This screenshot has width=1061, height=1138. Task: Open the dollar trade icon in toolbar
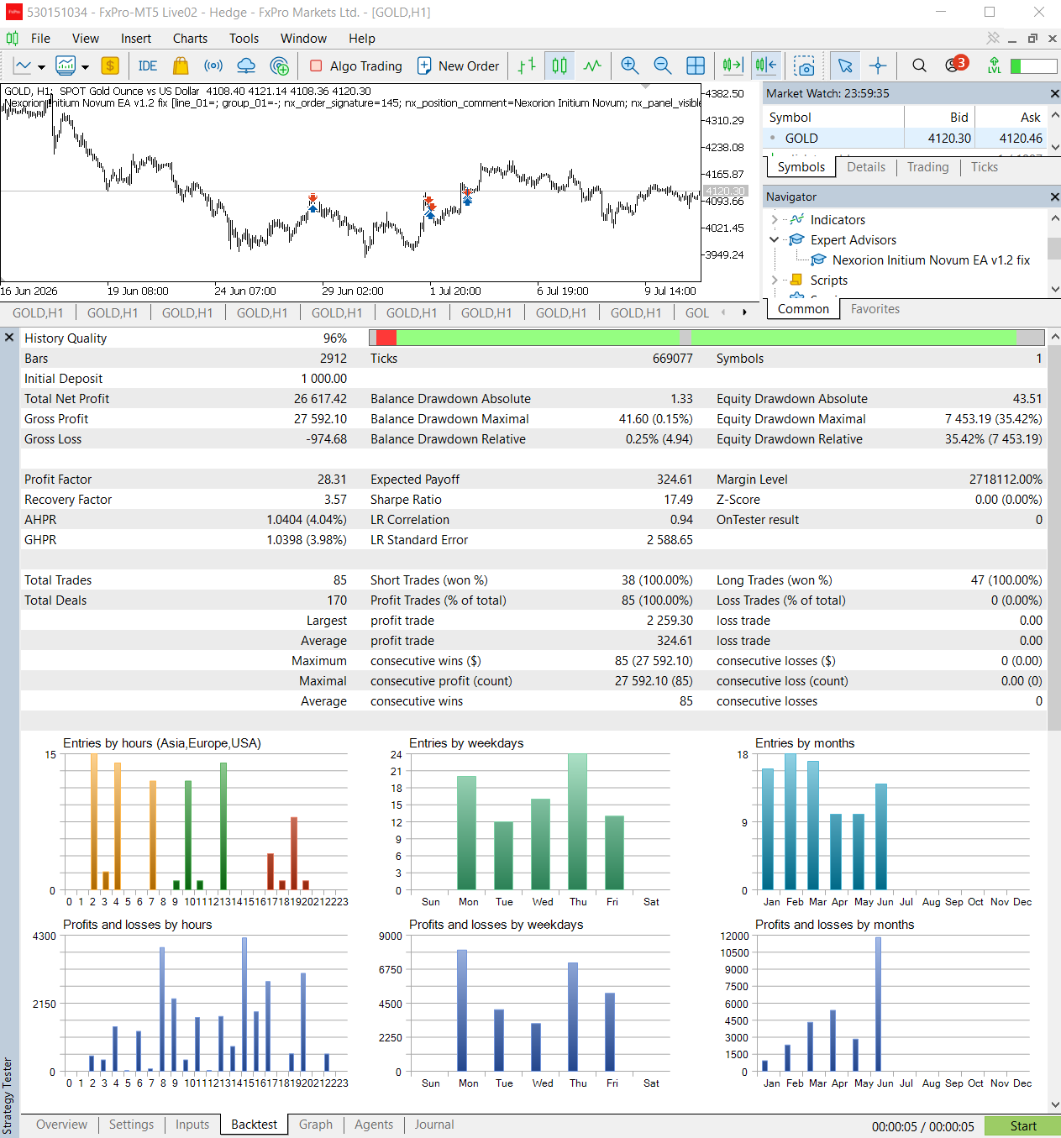(110, 66)
